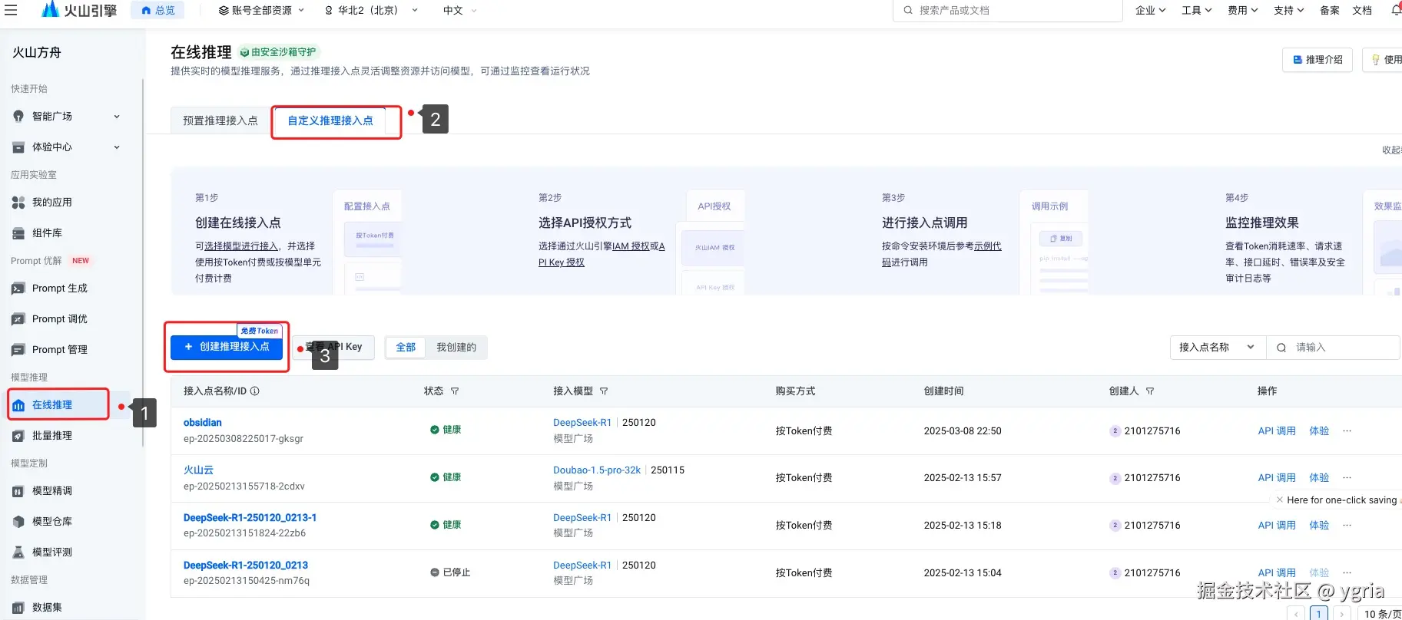Open region dropdown 华北2（北京）
The image size is (1402, 620).
pos(371,11)
